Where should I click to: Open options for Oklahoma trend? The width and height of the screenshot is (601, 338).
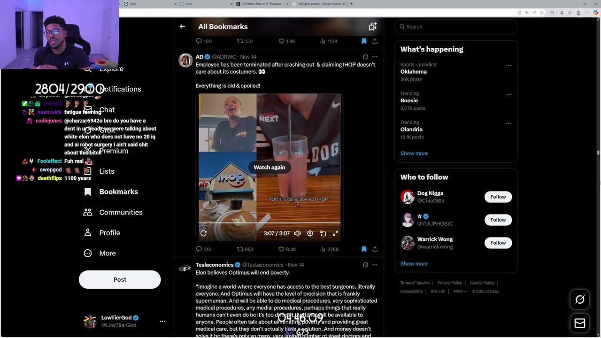(x=509, y=66)
